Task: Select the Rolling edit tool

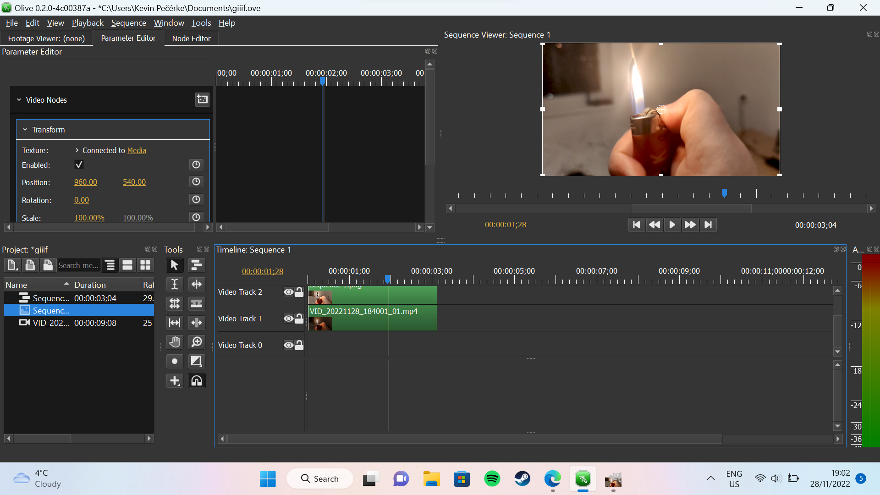Action: point(174,303)
